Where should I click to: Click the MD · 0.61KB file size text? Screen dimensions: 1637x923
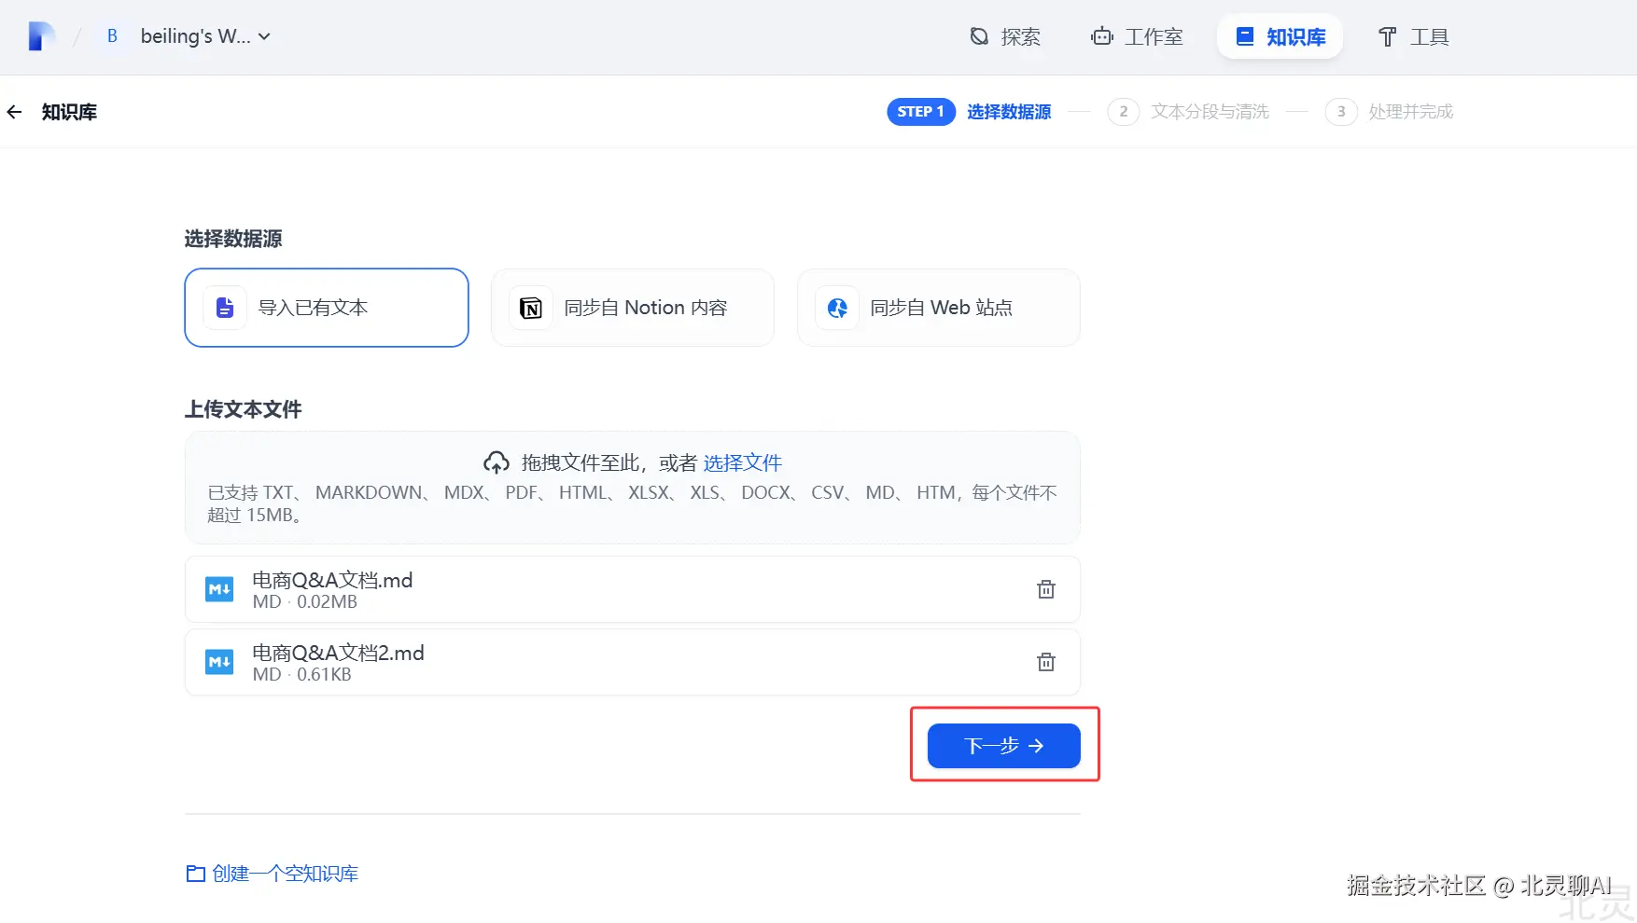click(302, 675)
